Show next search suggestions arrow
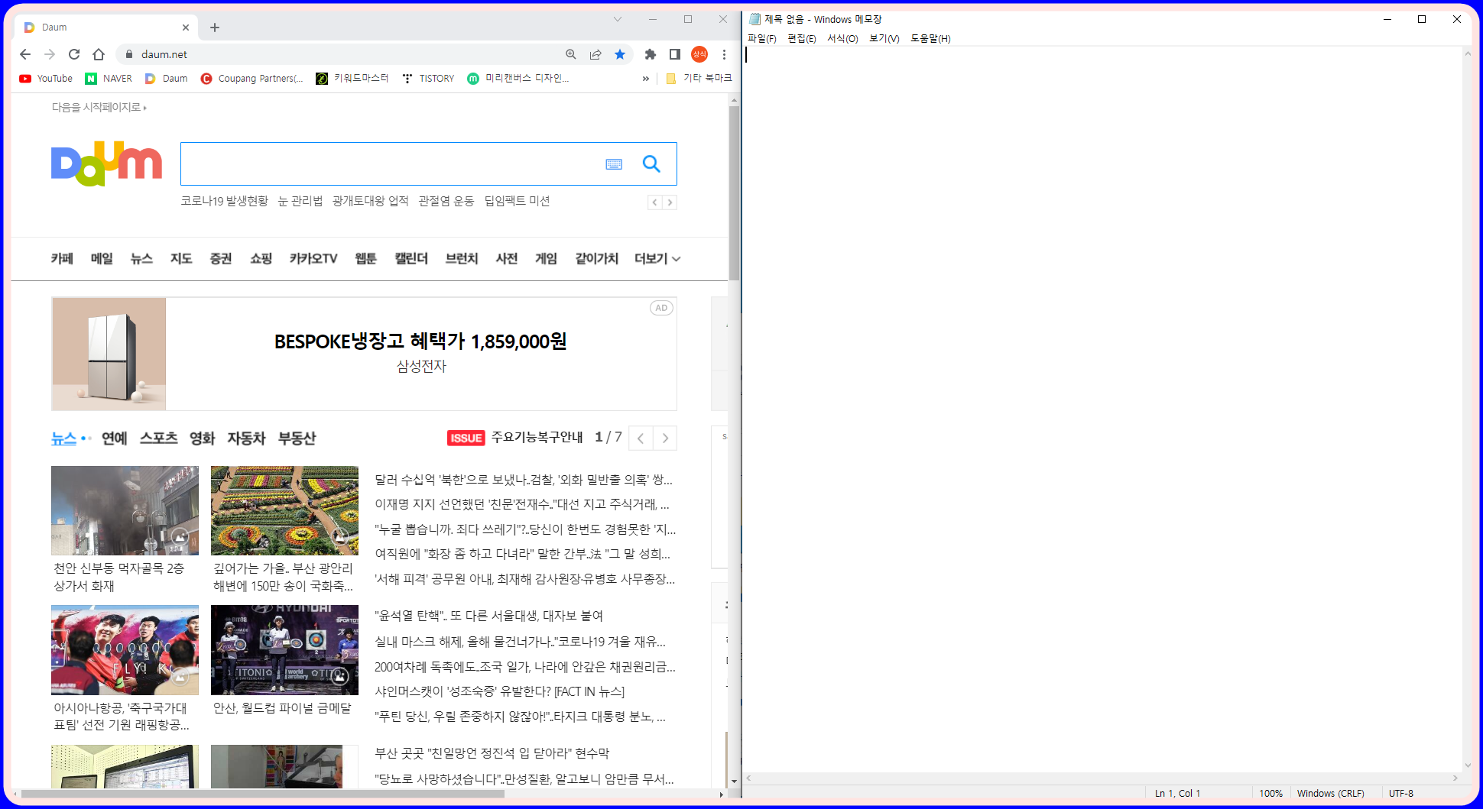 pos(670,202)
